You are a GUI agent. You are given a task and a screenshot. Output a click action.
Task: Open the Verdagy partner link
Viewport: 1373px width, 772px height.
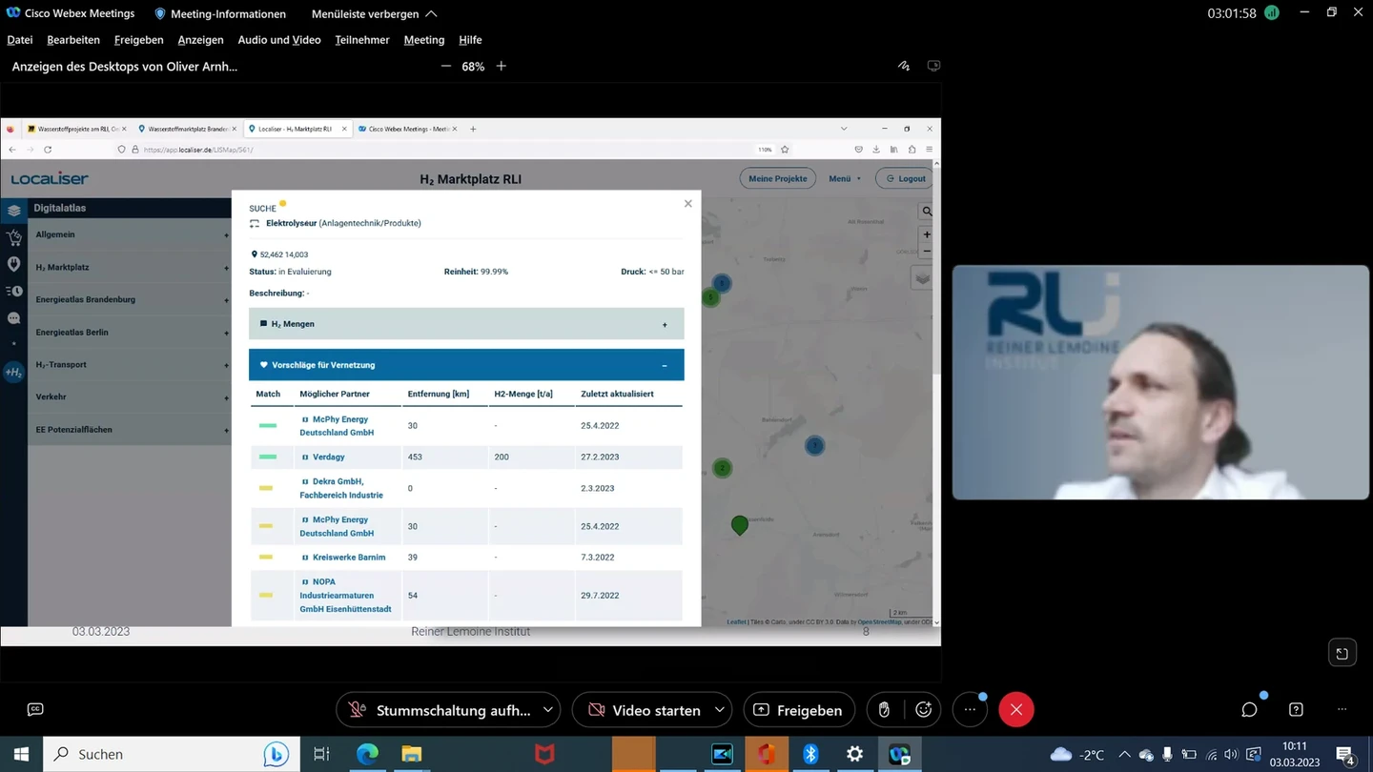coord(329,457)
